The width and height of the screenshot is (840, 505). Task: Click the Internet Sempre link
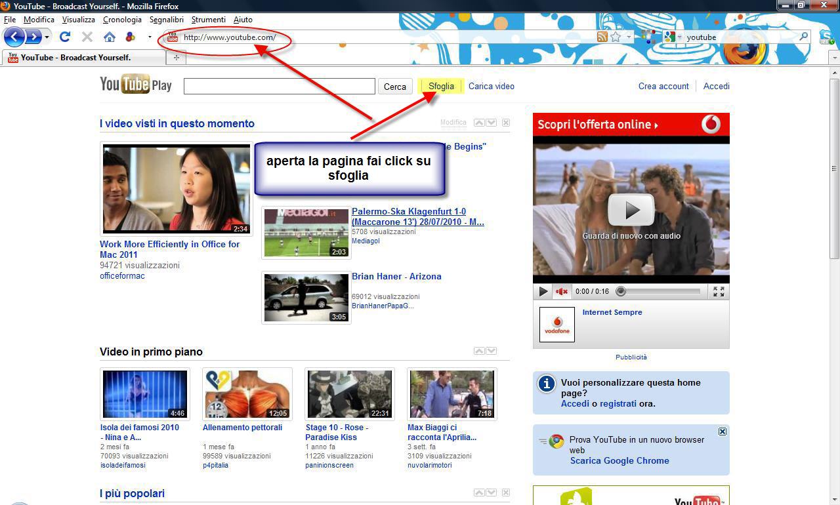click(x=612, y=312)
